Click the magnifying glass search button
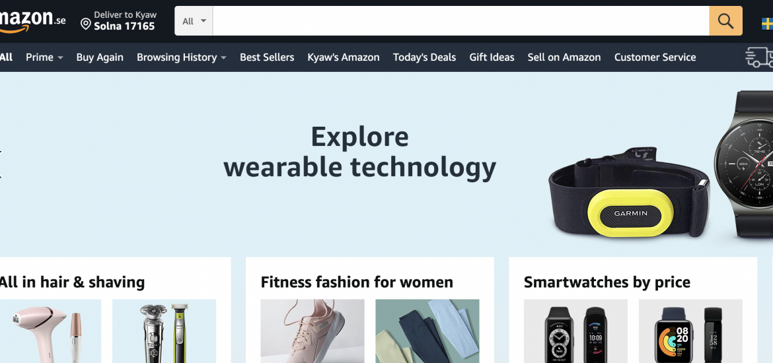Viewport: 773px width, 363px height. 725,20
